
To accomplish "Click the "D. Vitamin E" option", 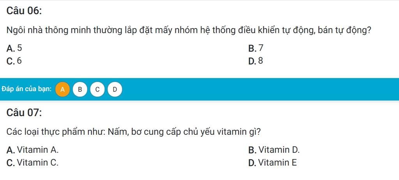I will point(272,162).
